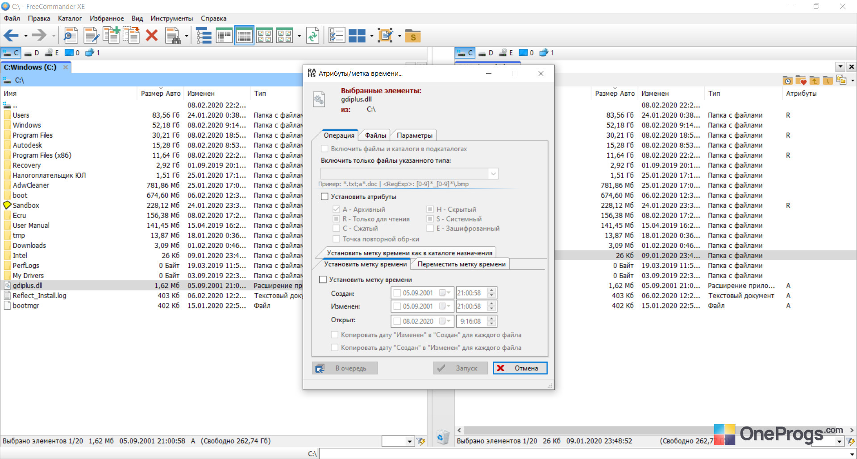The height and width of the screenshot is (459, 857).
Task: Open the view mode dropdown after thumbnails
Action: 299,36
